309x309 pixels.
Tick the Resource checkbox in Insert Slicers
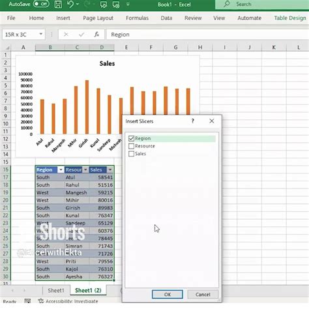(131, 146)
